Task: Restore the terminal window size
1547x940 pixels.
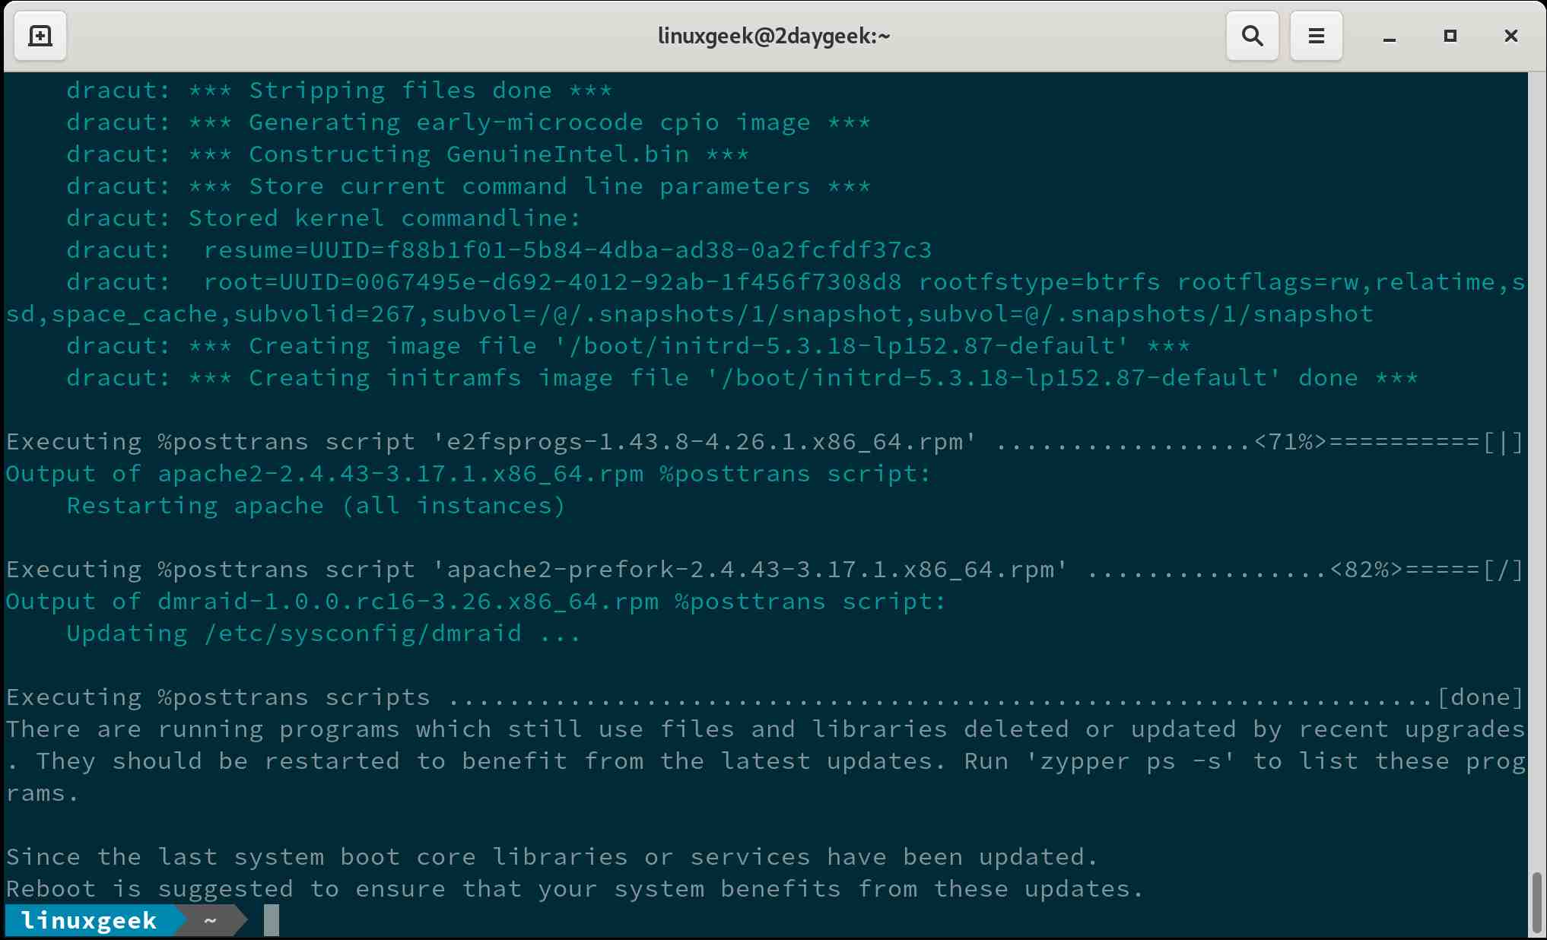Action: pos(1450,35)
